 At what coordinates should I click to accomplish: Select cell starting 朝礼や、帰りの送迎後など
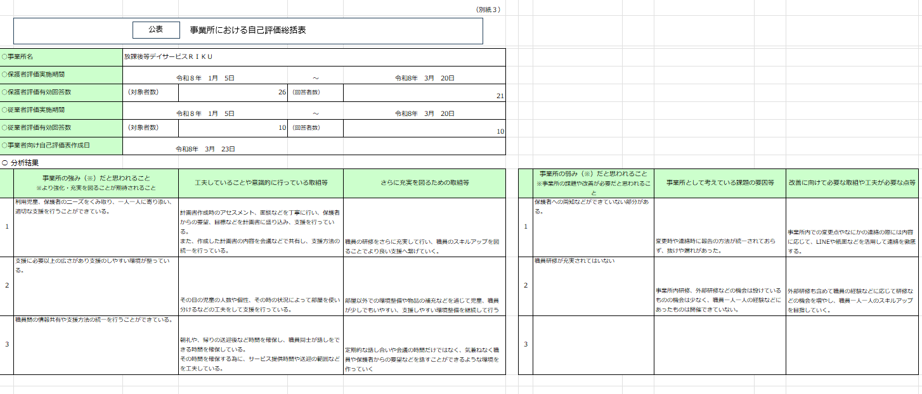[x=261, y=345]
